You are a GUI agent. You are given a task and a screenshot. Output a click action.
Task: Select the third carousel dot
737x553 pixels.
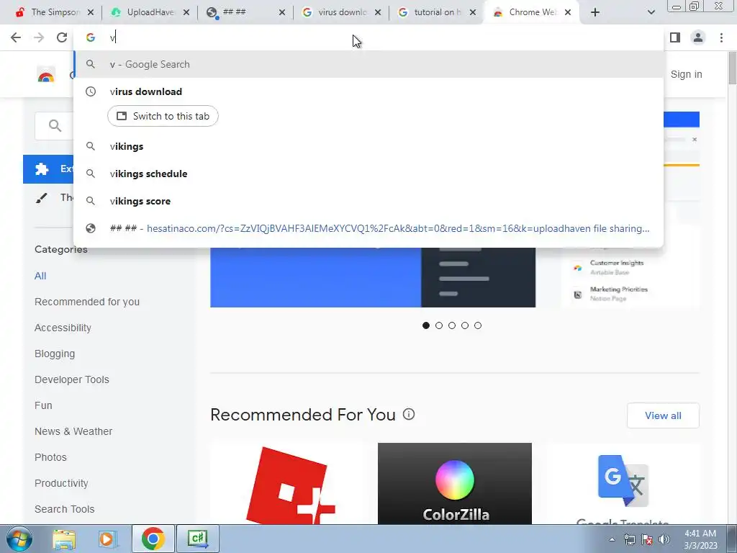[452, 325]
